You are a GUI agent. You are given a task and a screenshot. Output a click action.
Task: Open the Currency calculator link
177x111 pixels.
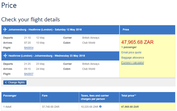132,63
